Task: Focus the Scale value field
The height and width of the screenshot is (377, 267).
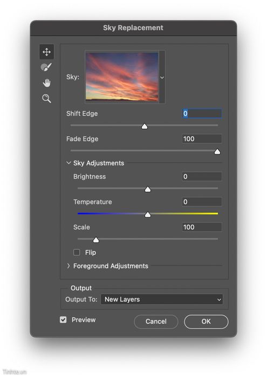Action: [x=202, y=227]
